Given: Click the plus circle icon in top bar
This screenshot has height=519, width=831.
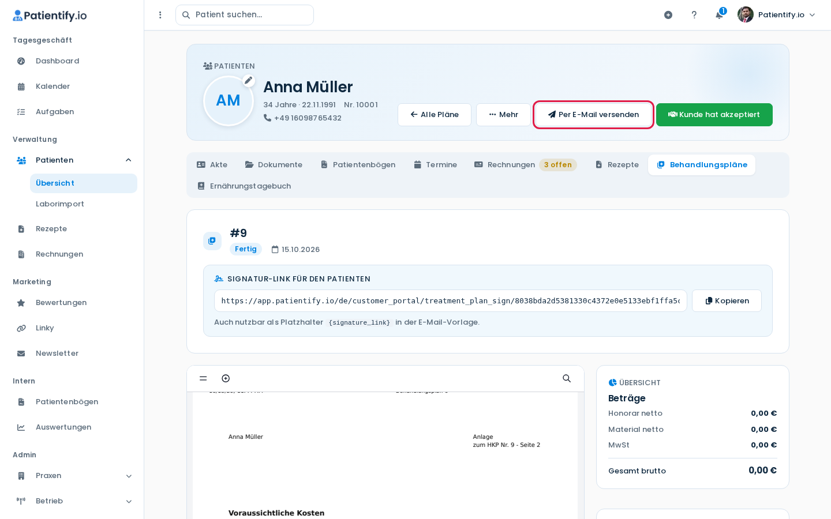Looking at the screenshot, I should pyautogui.click(x=668, y=15).
